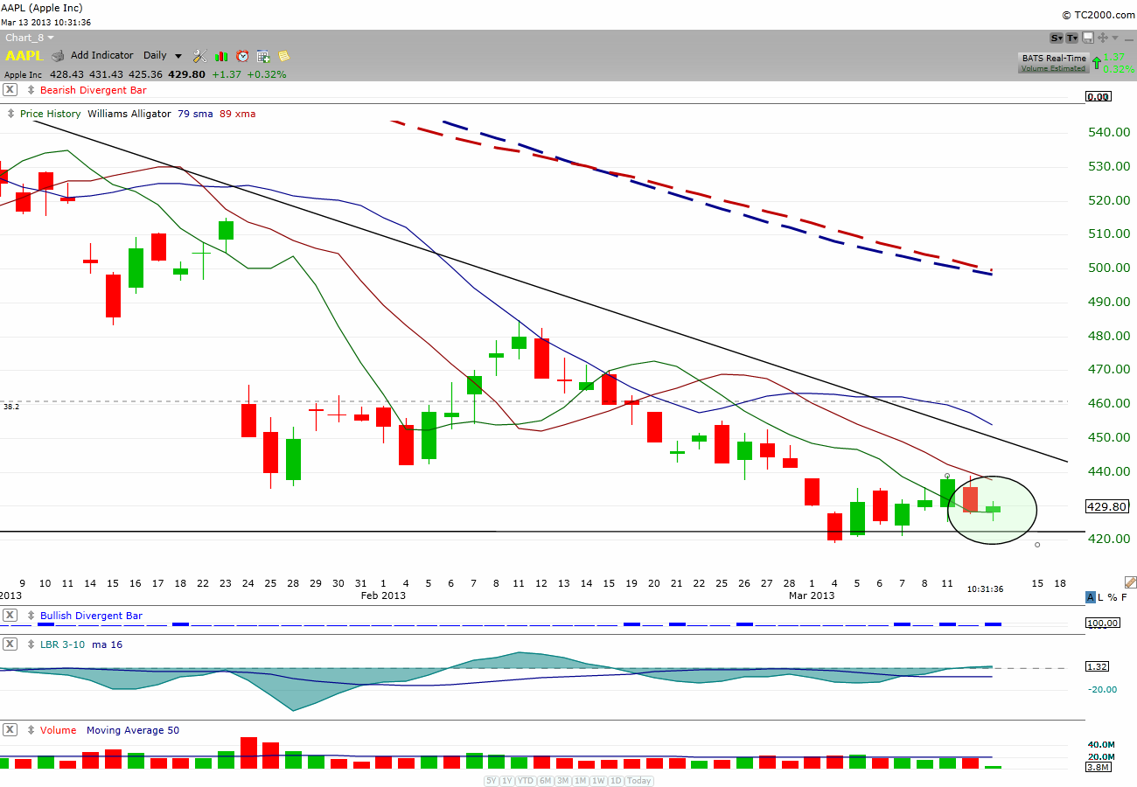The height and width of the screenshot is (787, 1137).
Task: Click the 1.32 LBR value on the scale
Action: click(1098, 666)
